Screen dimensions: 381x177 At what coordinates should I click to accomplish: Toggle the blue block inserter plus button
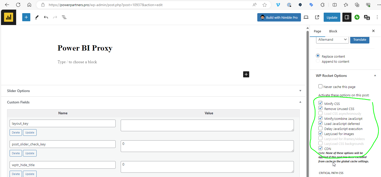(x=26, y=17)
